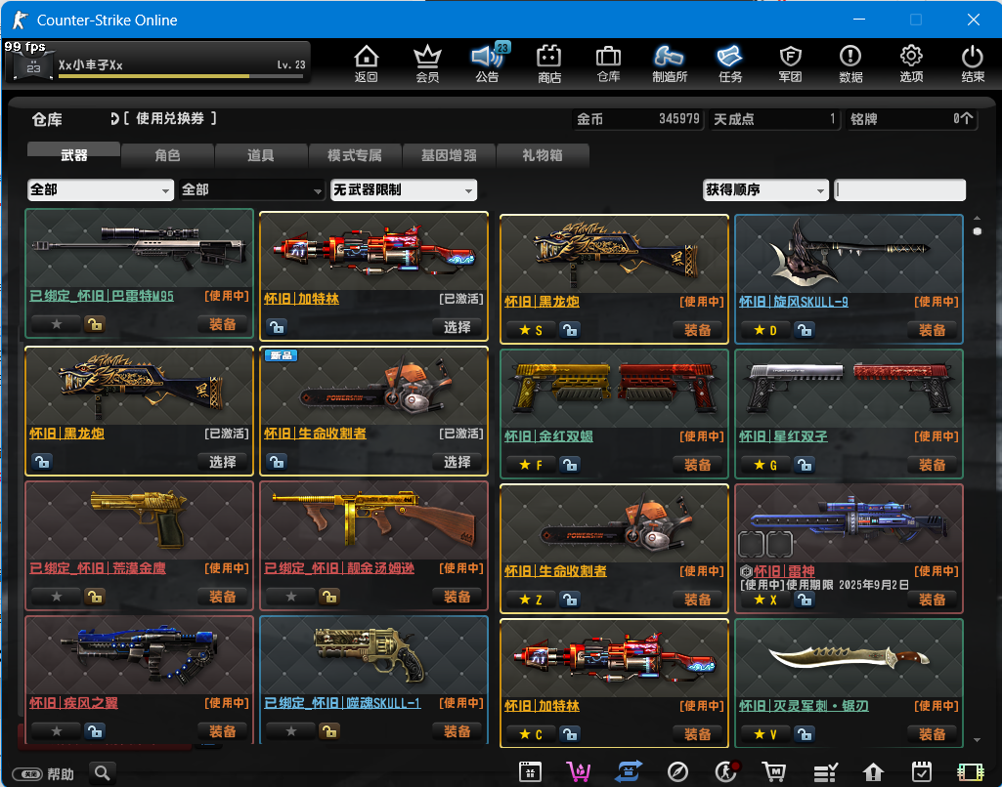The width and height of the screenshot is (1002, 787).
Task: Toggle lock on 怀旧|加特林 已激活 card
Action: click(x=277, y=327)
